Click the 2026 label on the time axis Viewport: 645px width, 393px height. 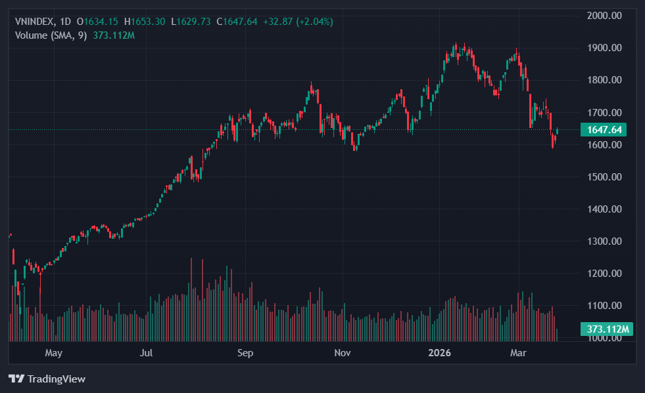pos(439,353)
